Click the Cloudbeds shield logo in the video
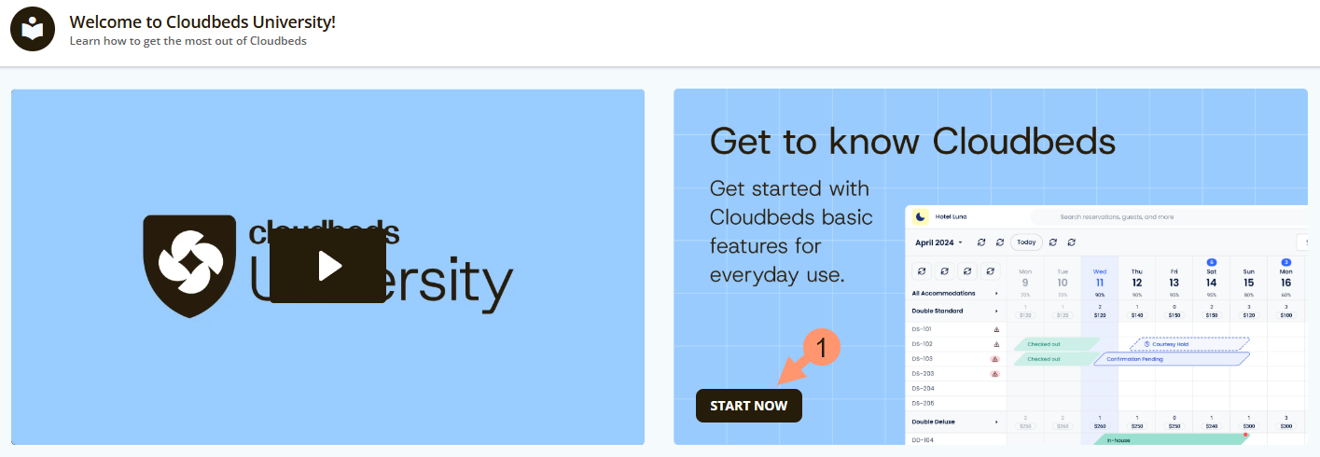Image resolution: width=1320 pixels, height=457 pixels. click(x=190, y=266)
